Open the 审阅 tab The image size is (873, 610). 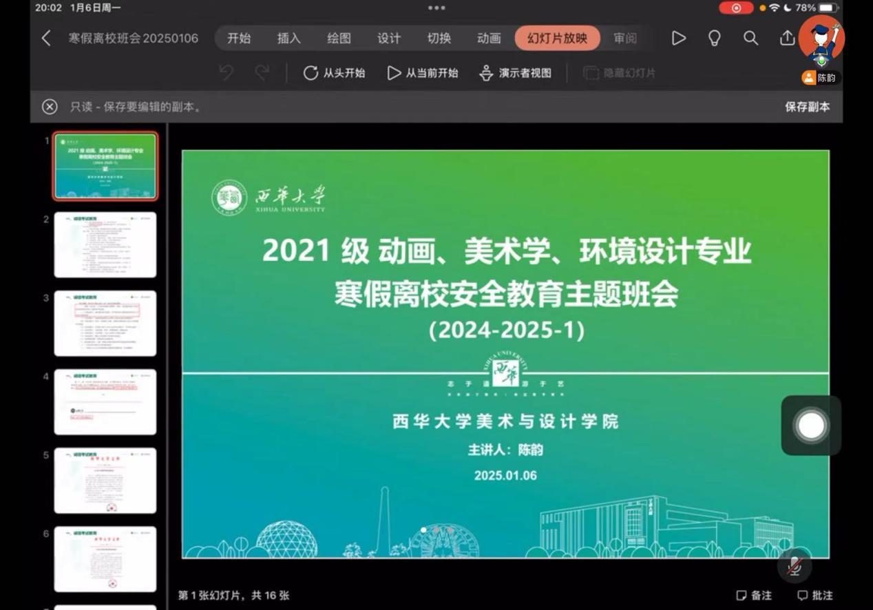tap(625, 39)
